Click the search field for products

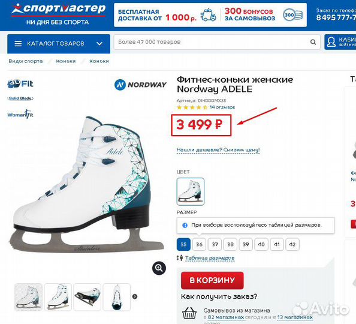[x=212, y=42]
